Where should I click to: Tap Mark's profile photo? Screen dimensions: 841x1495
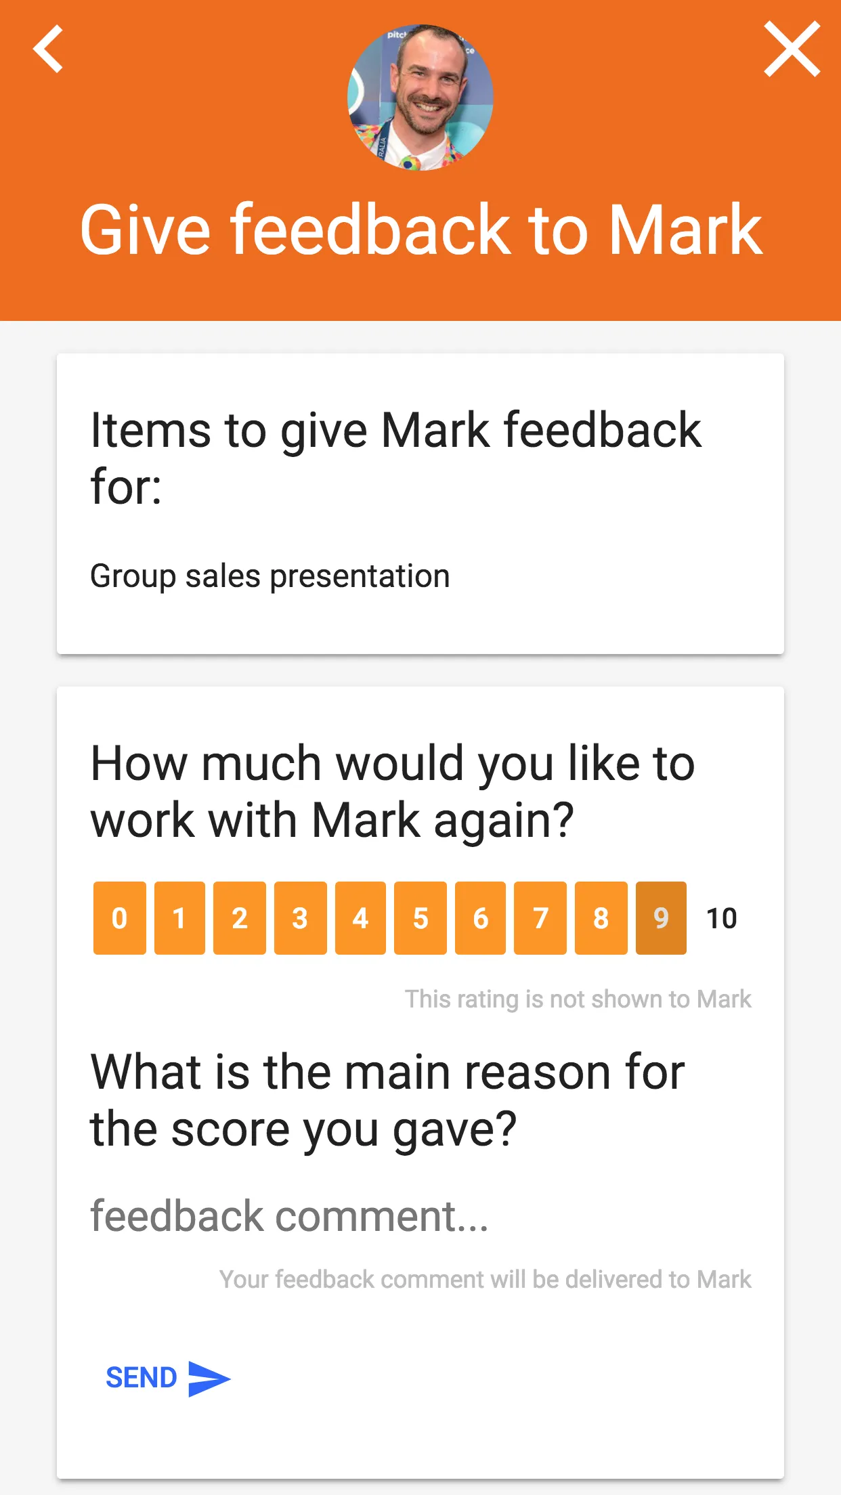pos(420,97)
